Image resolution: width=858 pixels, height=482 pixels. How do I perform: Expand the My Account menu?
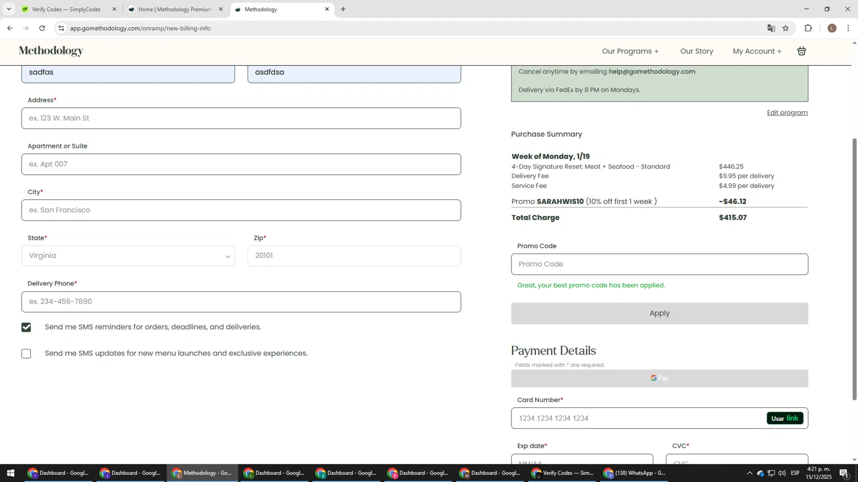(x=757, y=51)
